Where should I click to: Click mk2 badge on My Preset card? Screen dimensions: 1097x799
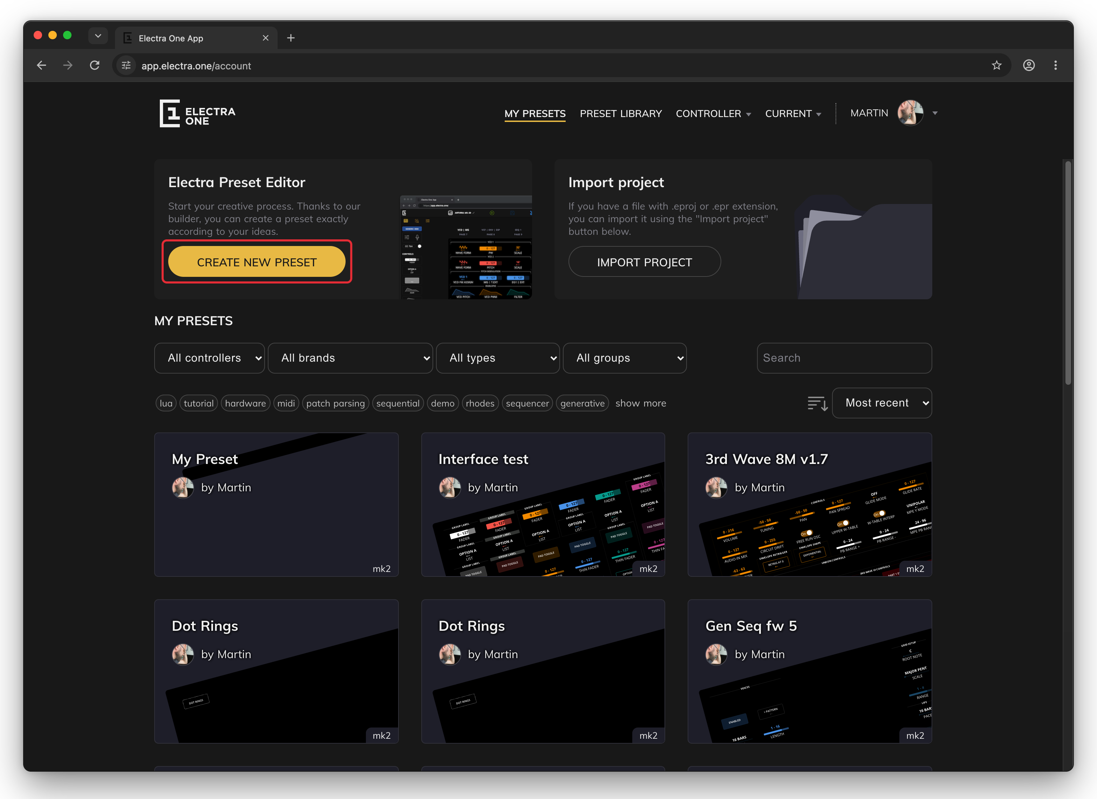tap(381, 569)
